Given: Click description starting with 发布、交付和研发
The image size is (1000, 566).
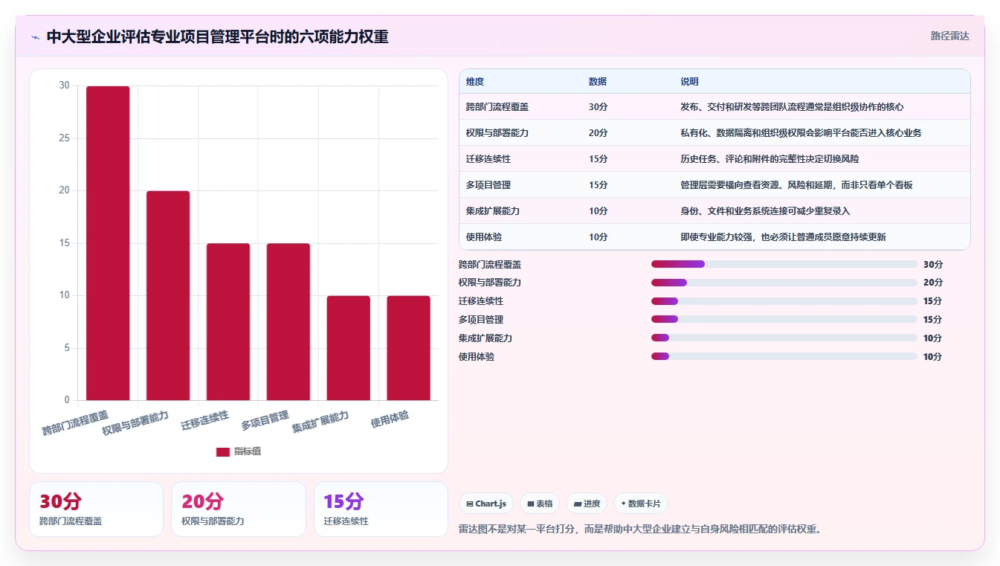Looking at the screenshot, I should pos(792,107).
